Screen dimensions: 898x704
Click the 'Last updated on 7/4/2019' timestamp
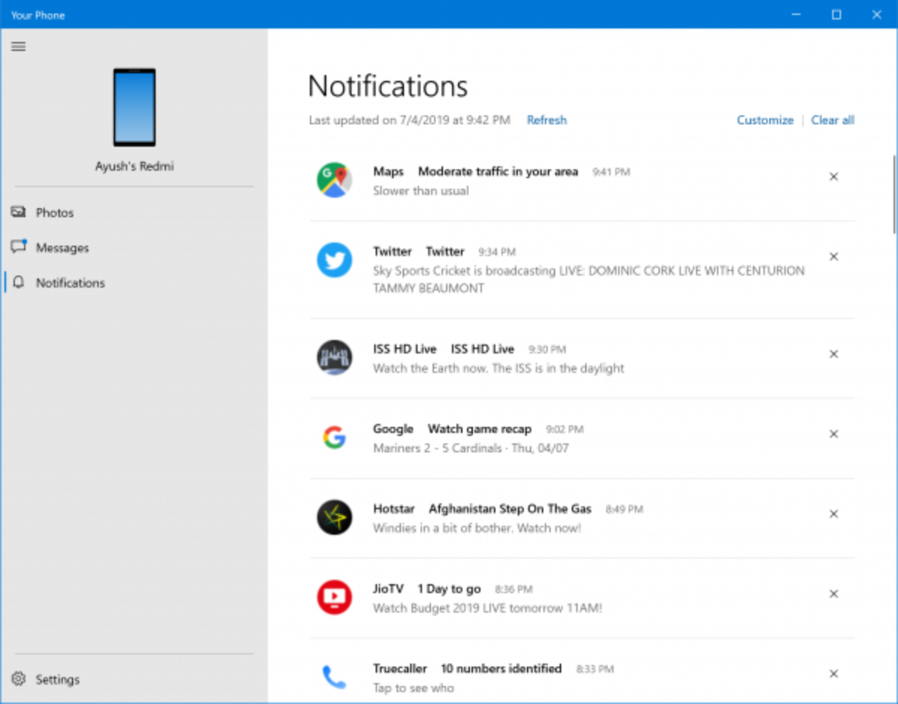click(x=409, y=120)
